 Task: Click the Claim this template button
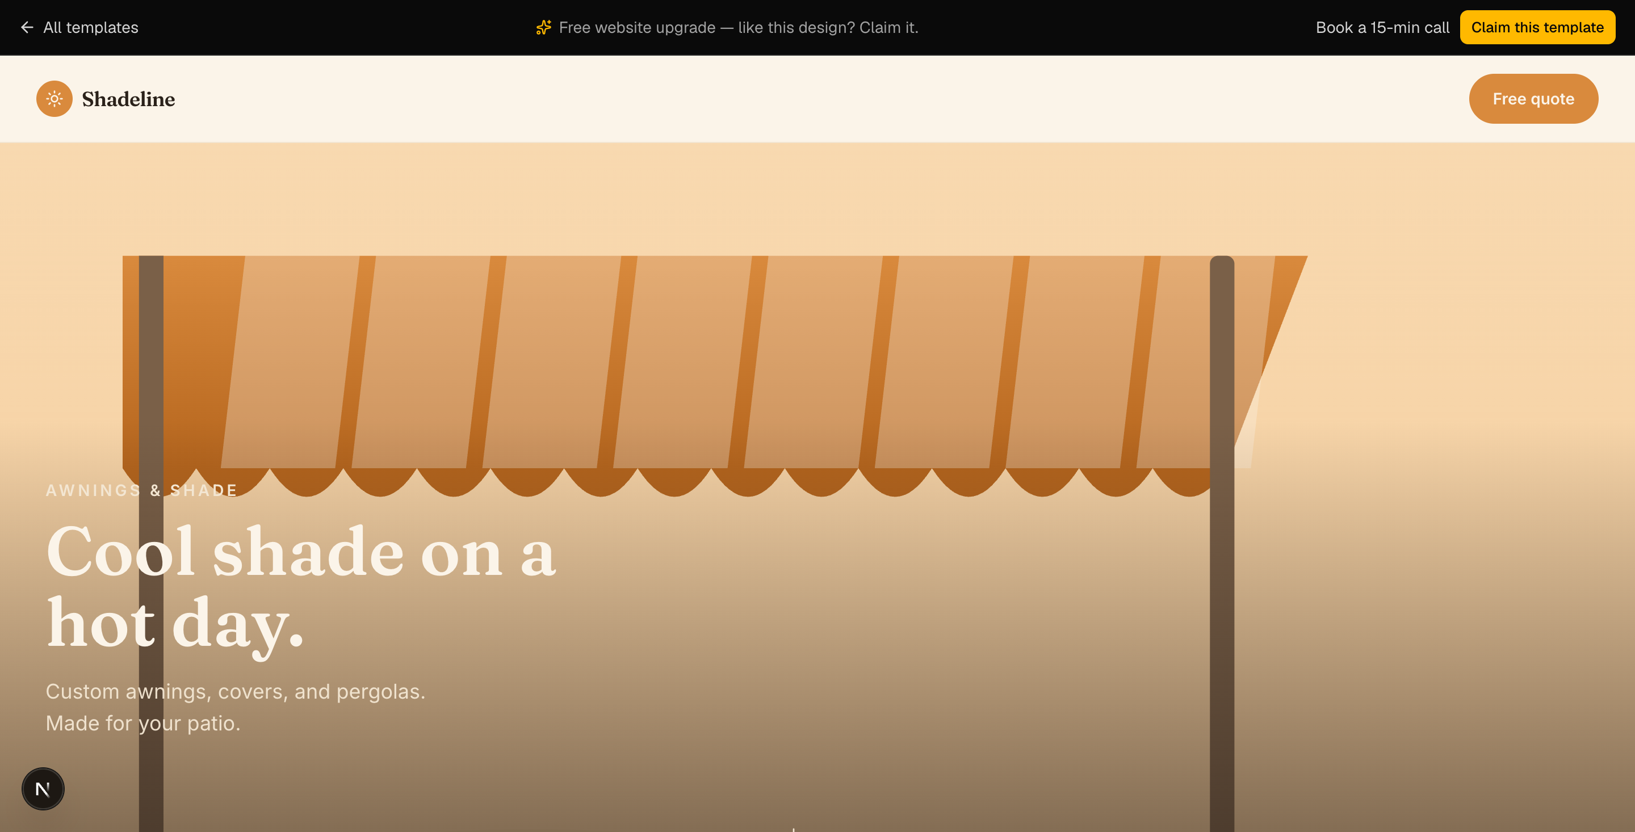(1537, 27)
